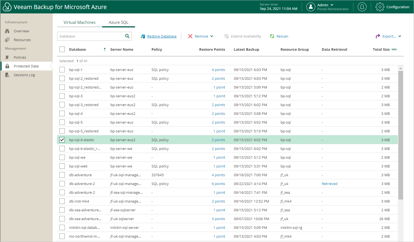Check the bp-sql-3 row checkbox

62,96
